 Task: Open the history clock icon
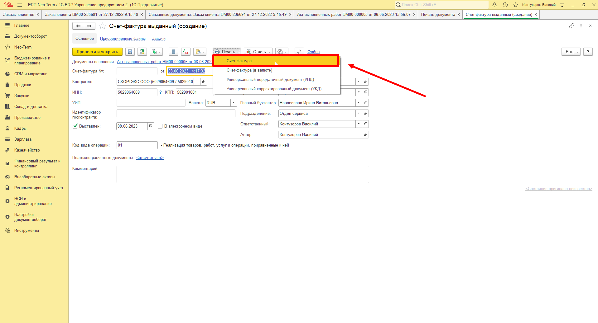point(505,5)
